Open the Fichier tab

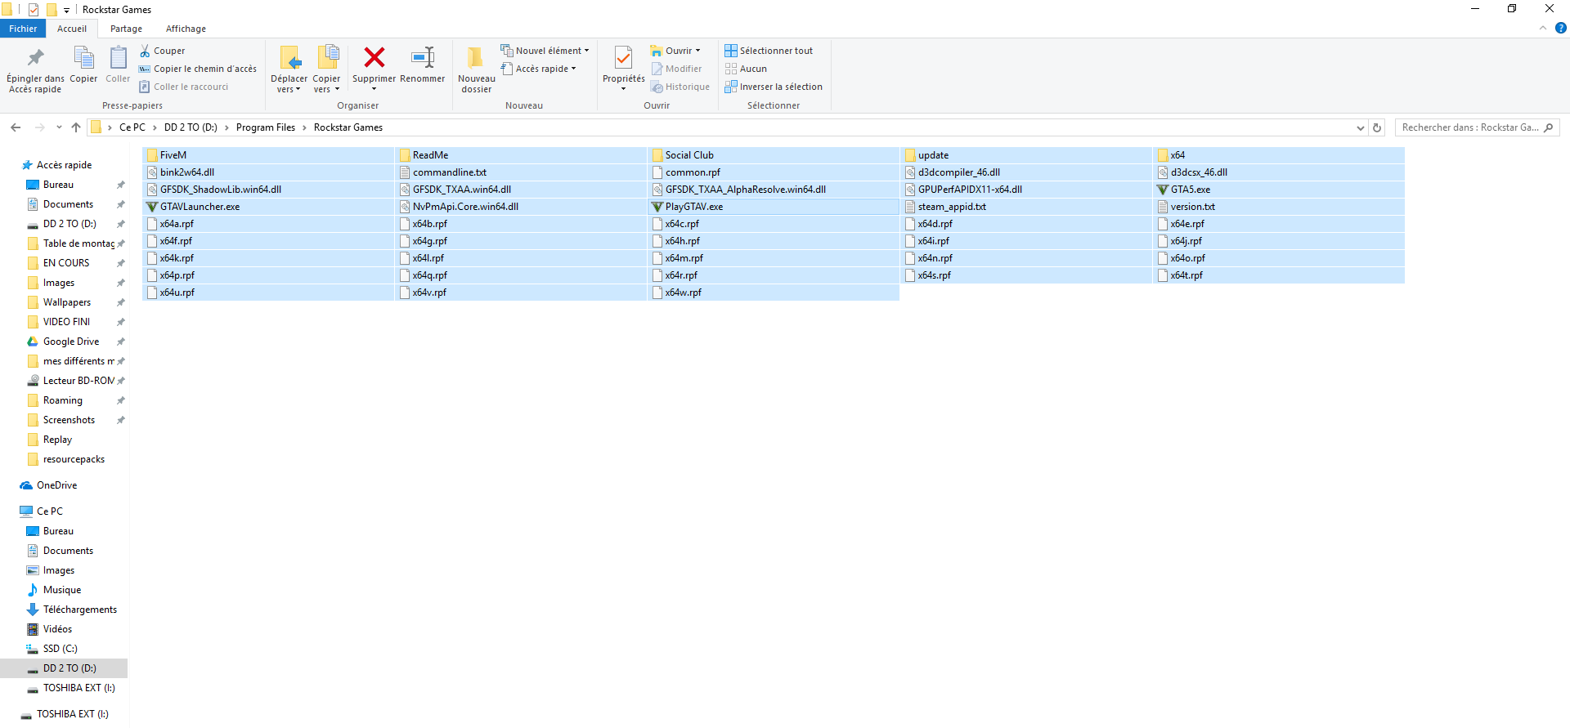23,29
